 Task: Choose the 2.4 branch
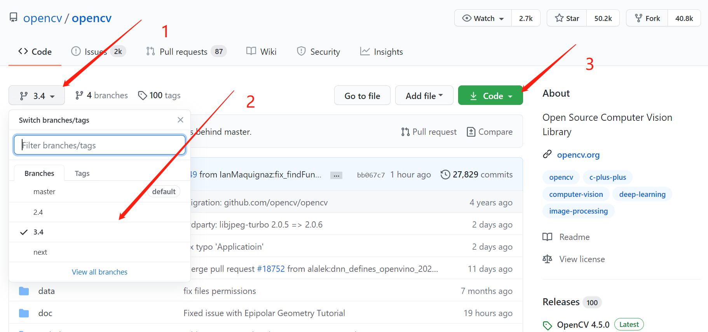(100, 212)
